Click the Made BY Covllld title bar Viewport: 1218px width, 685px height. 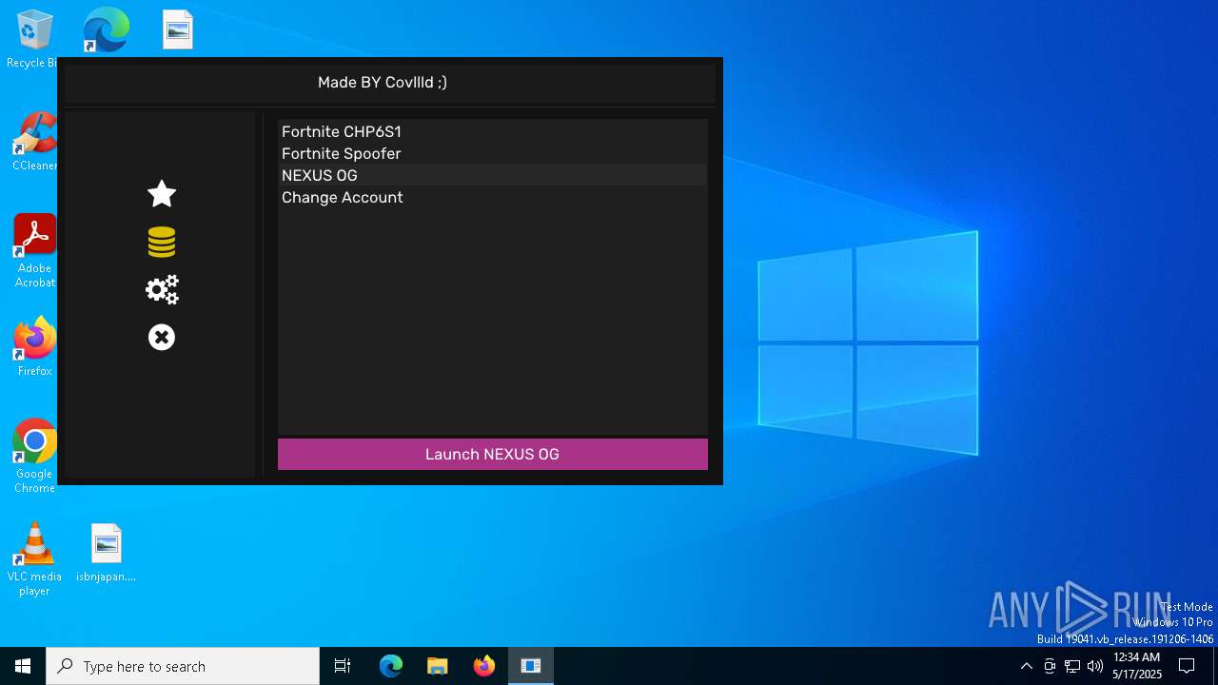click(x=390, y=83)
